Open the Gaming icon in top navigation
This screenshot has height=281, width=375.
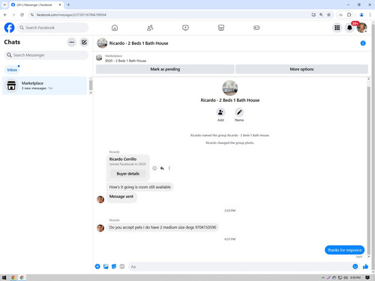[256, 28]
